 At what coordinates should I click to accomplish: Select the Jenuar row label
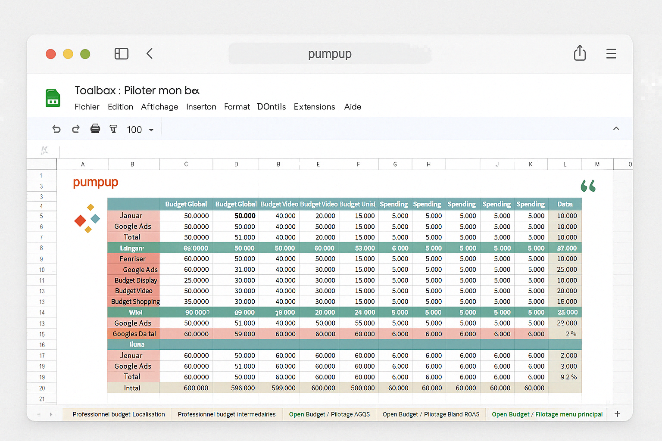pos(134,355)
